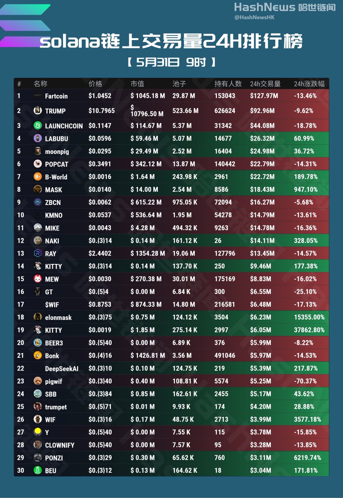This screenshot has width=343, height=498.
Task: Click the 市值 column header
Action: pyautogui.click(x=137, y=84)
